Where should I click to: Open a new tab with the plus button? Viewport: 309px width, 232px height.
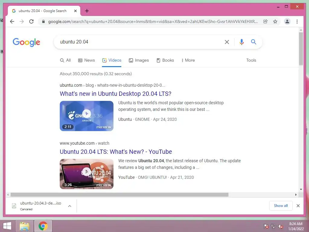point(87,11)
